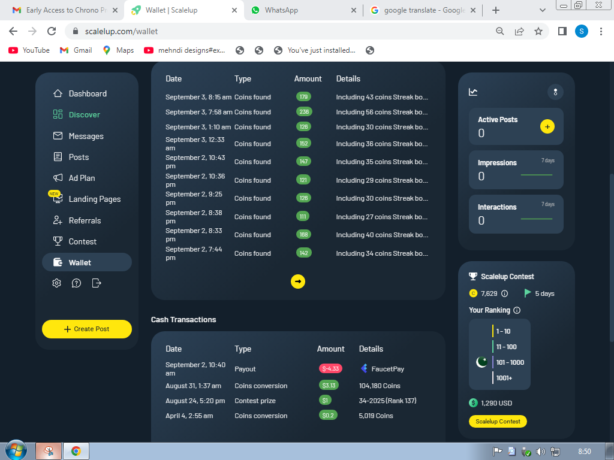Open the Impressions stats card
The image size is (614, 460).
516,170
